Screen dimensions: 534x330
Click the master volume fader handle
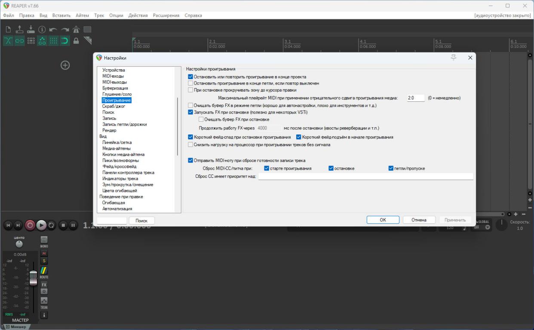(33, 276)
